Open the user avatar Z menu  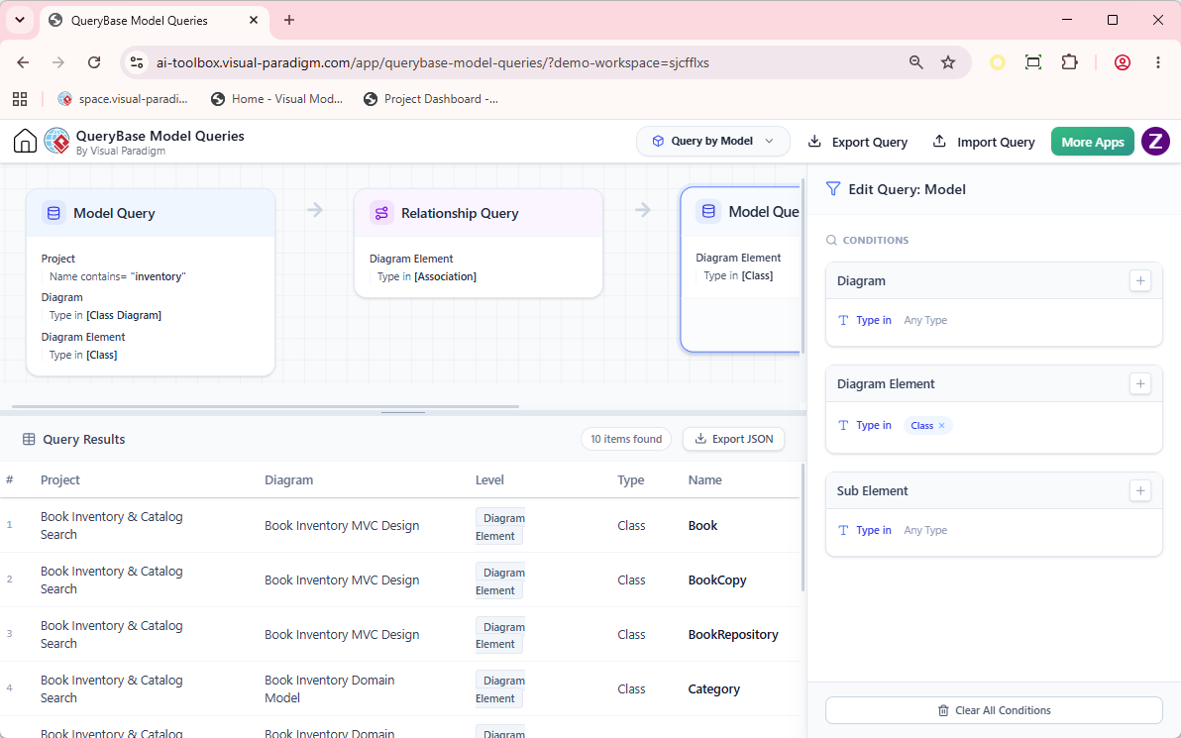click(x=1155, y=141)
